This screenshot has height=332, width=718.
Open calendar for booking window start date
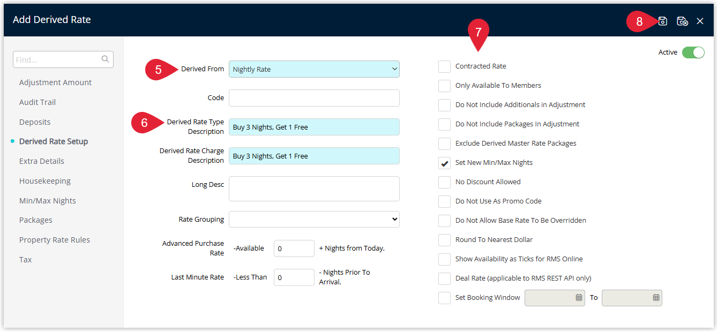pyautogui.click(x=579, y=298)
